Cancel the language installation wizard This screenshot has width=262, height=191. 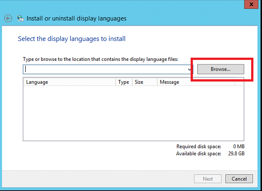click(239, 179)
